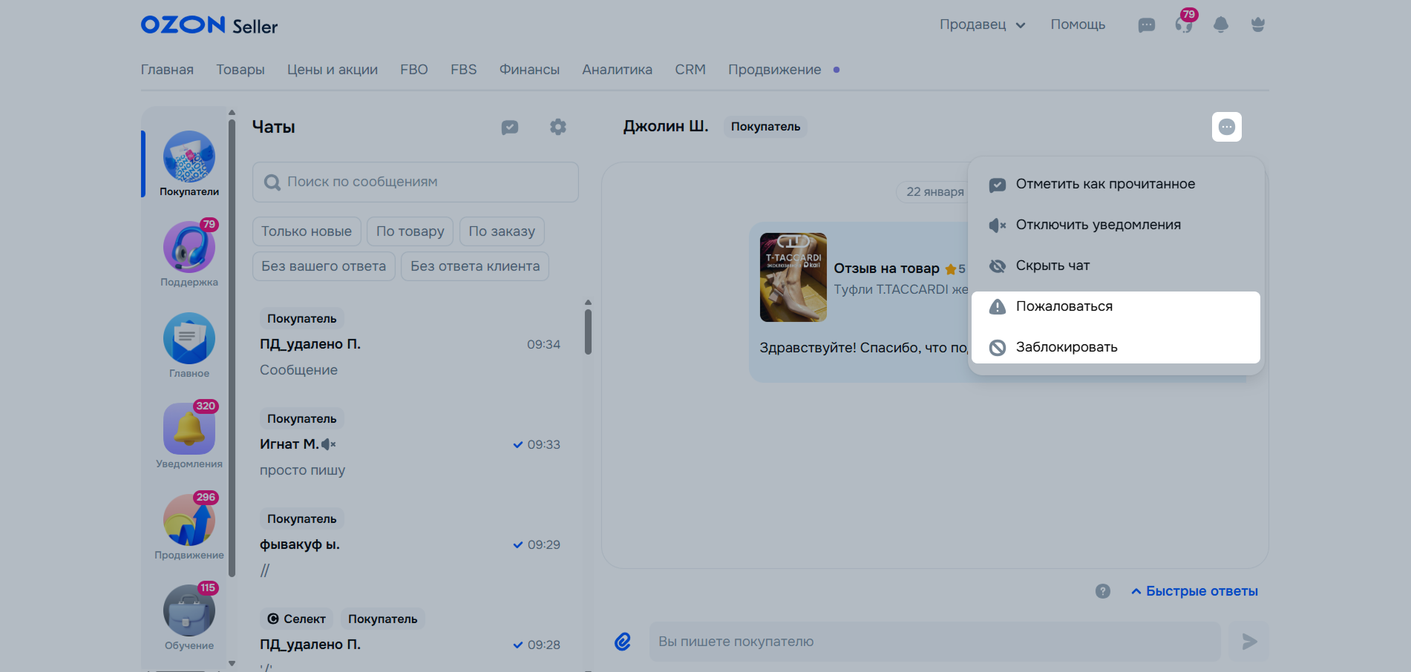The width and height of the screenshot is (1411, 672).
Task: Toggle the Только новые filter
Action: tap(307, 231)
